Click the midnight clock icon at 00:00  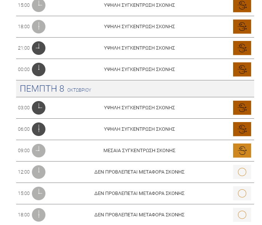39,69
